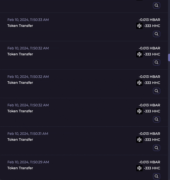This screenshot has width=170, height=180.
Task: Click HHC logo of the latest 11:50:32 transfer
Action: pos(139,54)
